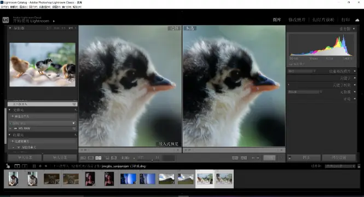The image size is (364, 197).
Task: Click the Make Select icon next to Swap
Action: tap(244, 158)
